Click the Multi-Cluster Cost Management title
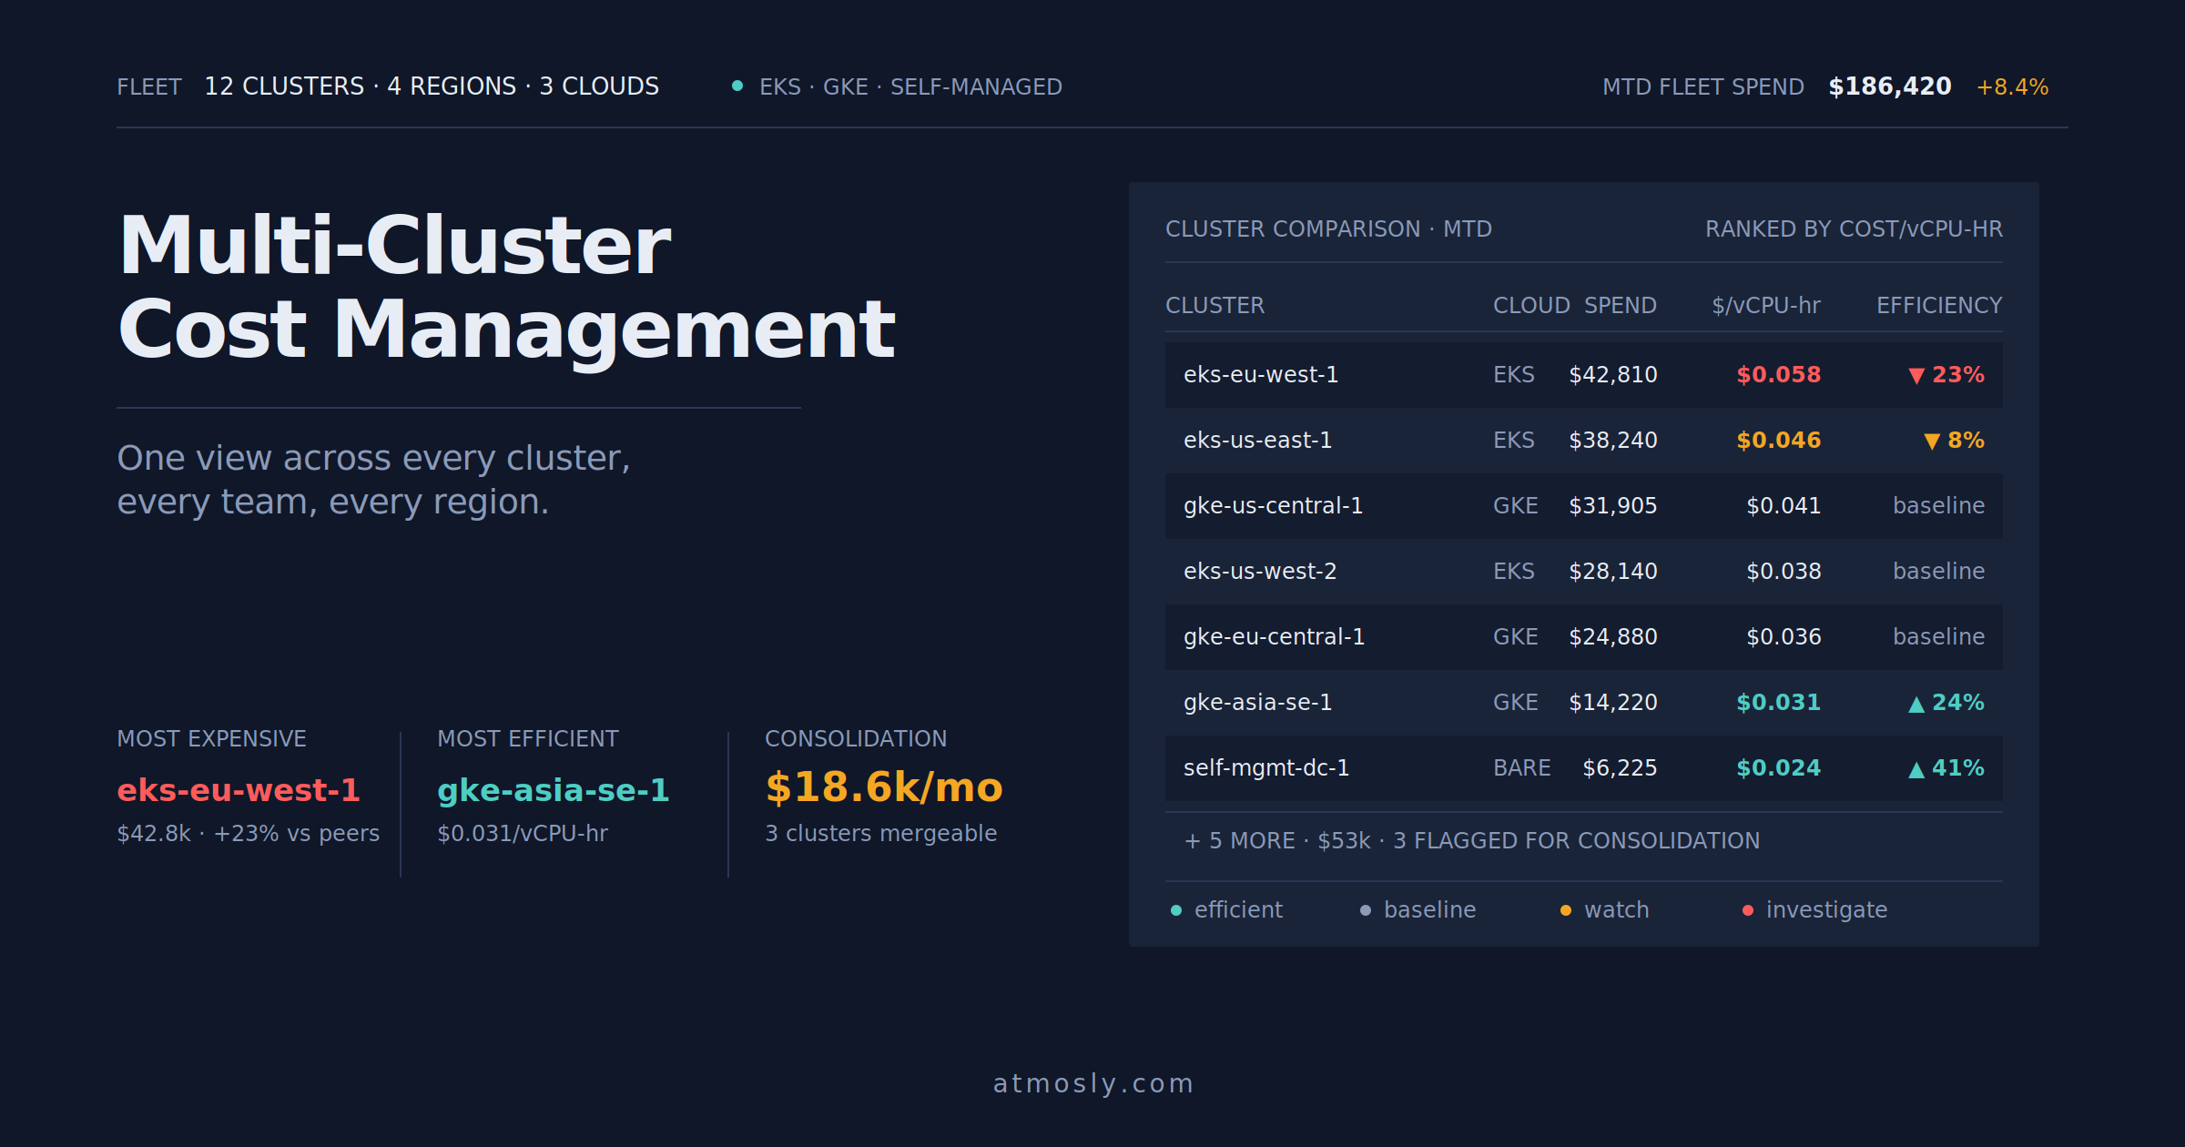Viewport: 2185px width, 1147px height. (x=506, y=287)
